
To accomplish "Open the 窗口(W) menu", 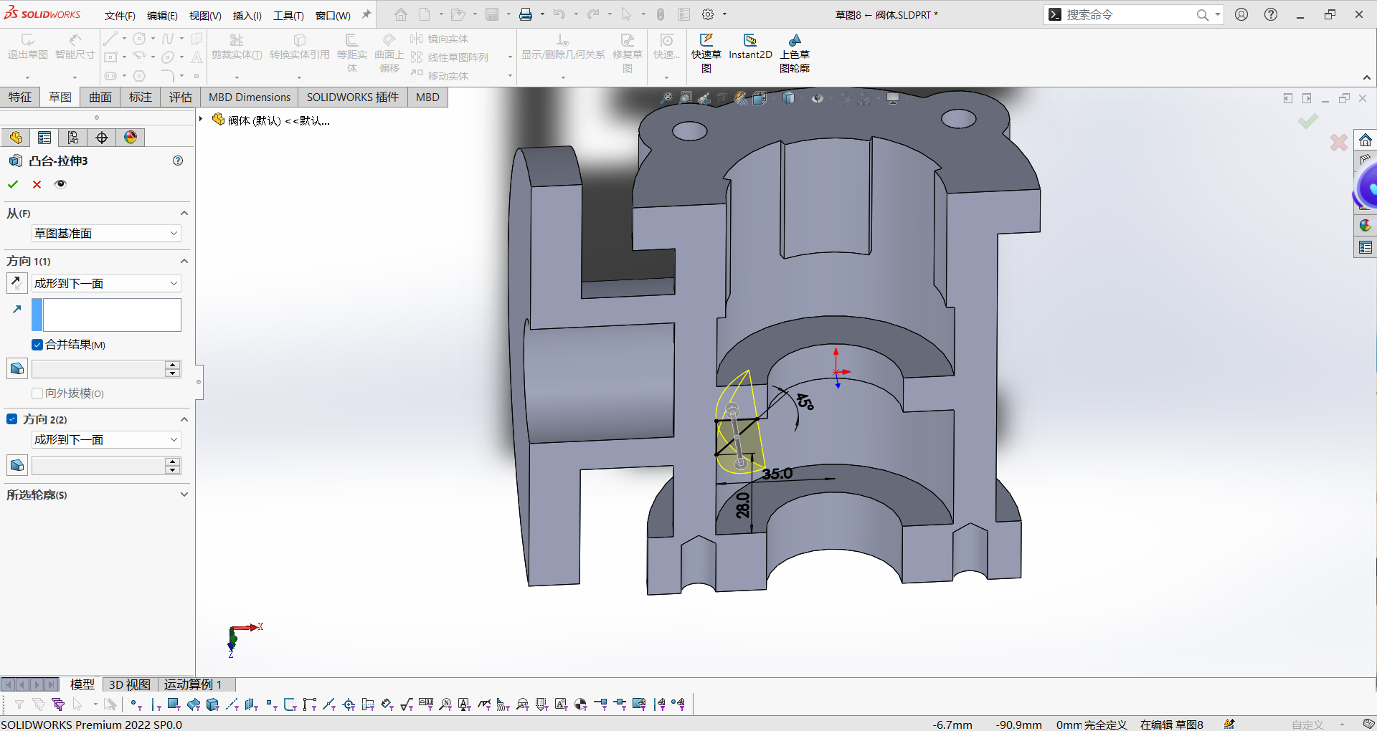I will tap(333, 15).
